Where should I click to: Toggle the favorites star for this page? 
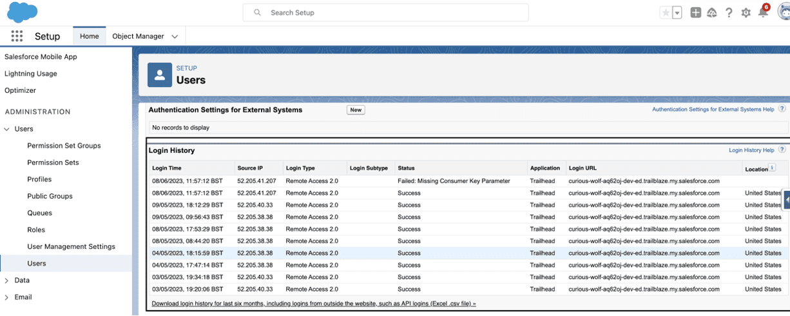pyautogui.click(x=666, y=13)
